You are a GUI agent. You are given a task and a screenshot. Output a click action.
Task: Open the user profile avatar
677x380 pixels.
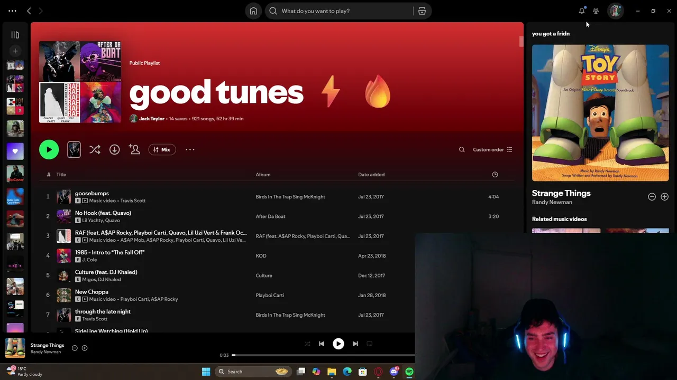tap(615, 11)
